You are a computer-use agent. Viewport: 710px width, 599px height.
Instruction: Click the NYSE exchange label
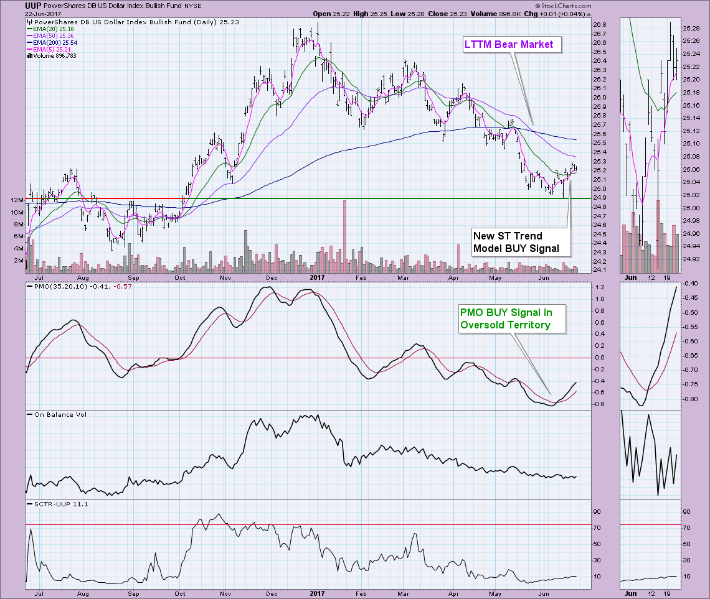tap(193, 6)
